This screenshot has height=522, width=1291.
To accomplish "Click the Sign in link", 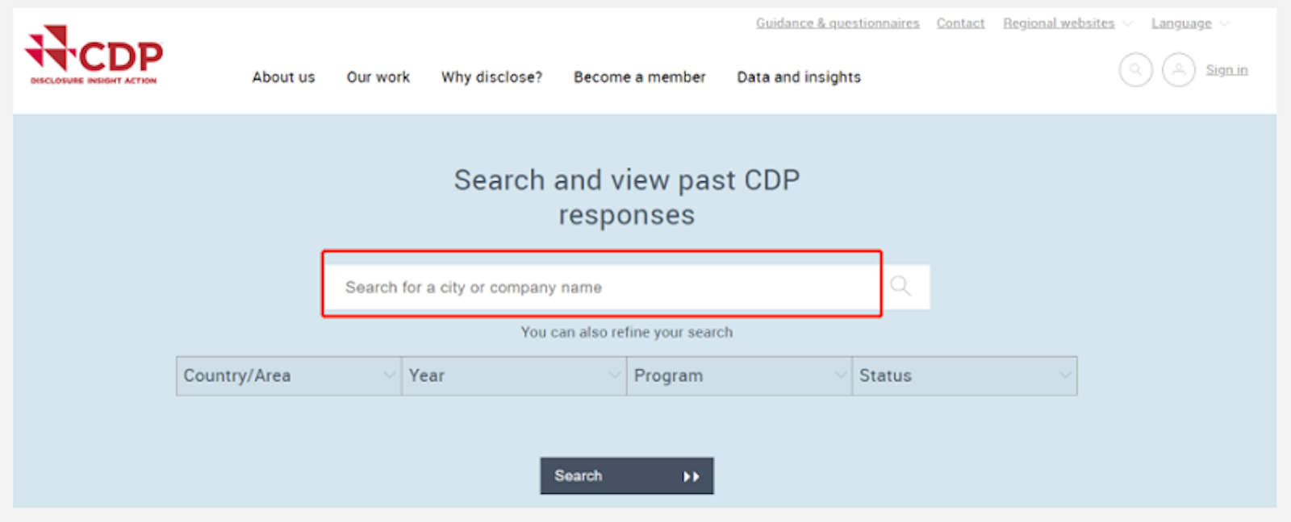I will click(x=1226, y=70).
